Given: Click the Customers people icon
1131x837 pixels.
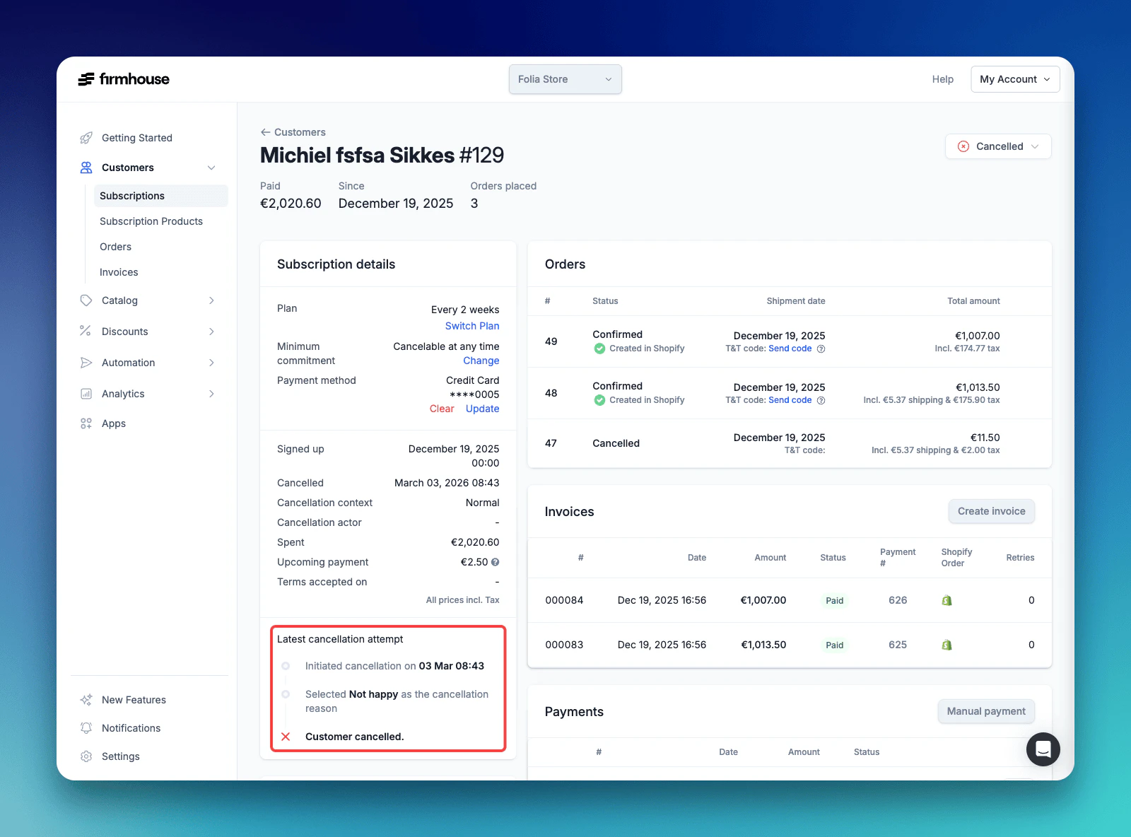Looking at the screenshot, I should [86, 168].
